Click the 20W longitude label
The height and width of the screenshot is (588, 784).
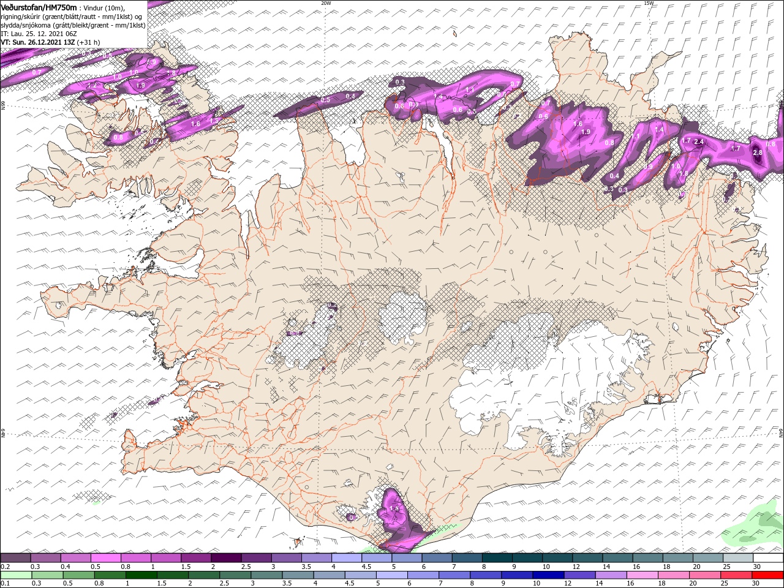click(x=326, y=3)
